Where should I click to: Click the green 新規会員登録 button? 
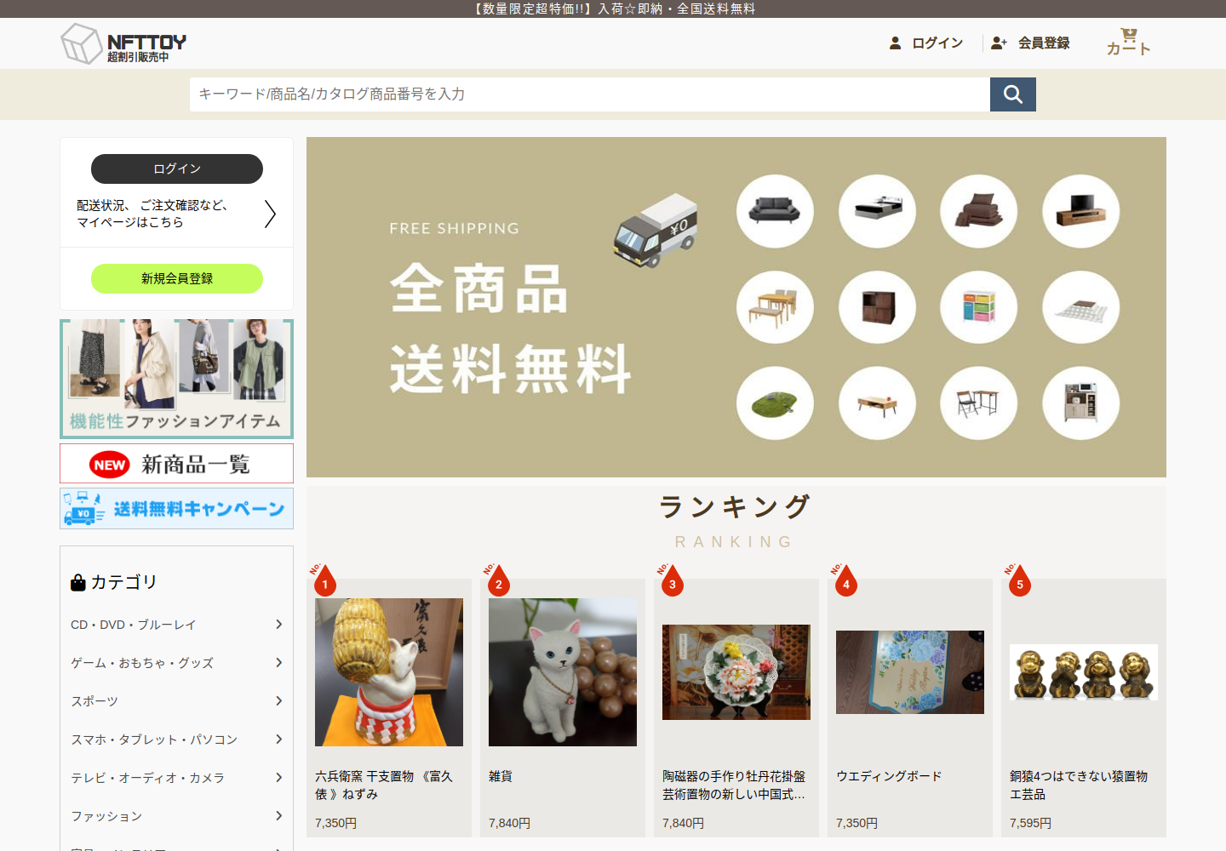(x=177, y=278)
